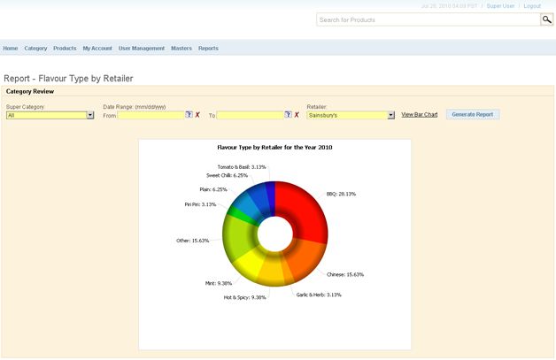Click the amber Hot & Spicy slice
The height and width of the screenshot is (360, 556).
[271, 272]
